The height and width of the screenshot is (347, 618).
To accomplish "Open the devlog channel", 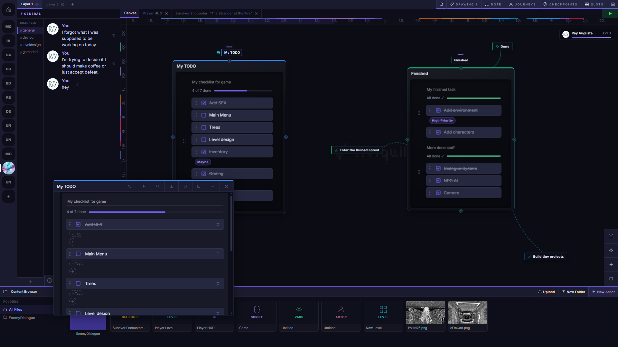I will coord(28,38).
